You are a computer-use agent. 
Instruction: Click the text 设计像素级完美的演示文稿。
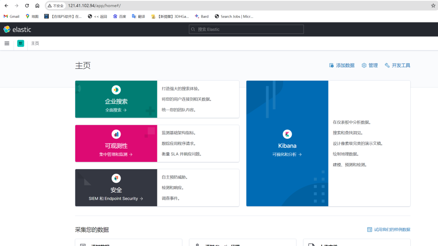click(x=358, y=143)
